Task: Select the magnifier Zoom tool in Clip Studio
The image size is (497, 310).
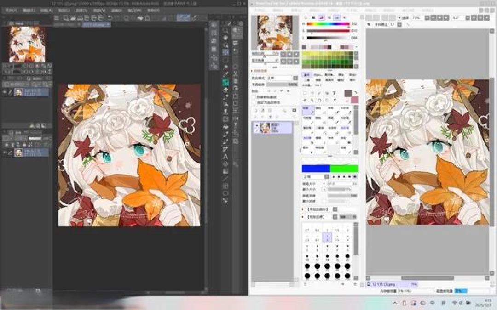Action: (225, 30)
